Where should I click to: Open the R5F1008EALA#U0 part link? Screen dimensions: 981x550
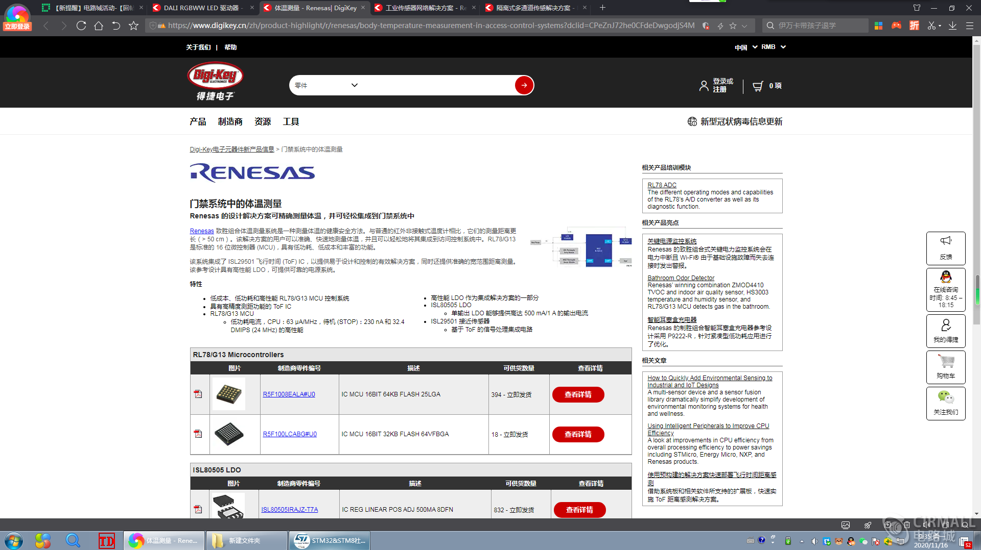(289, 394)
